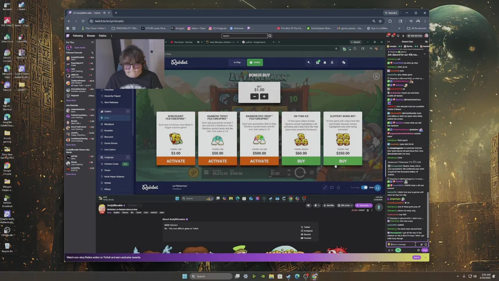499x281 pixels.
Task: Buy the Slippery When Wet bonus
Action: point(343,161)
